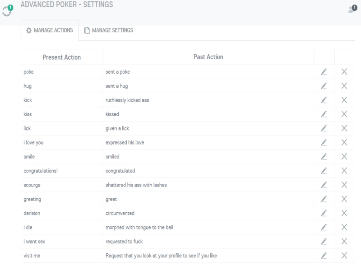The image size is (361, 271).
Task: Edit the 'kick' action entry
Action: point(324,100)
